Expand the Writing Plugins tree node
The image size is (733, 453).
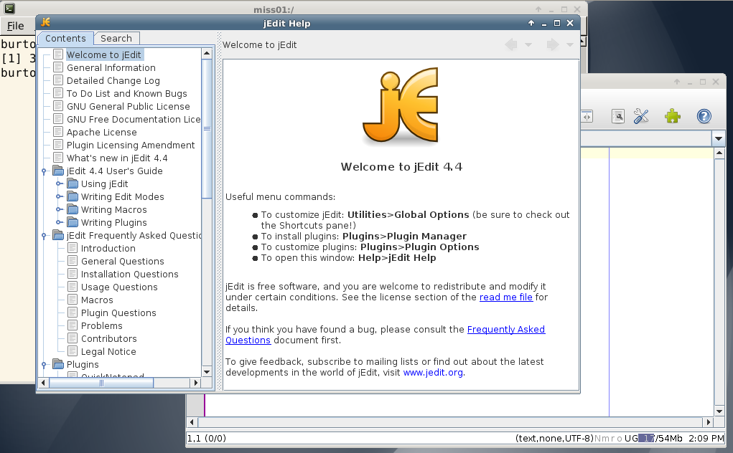tap(59, 222)
